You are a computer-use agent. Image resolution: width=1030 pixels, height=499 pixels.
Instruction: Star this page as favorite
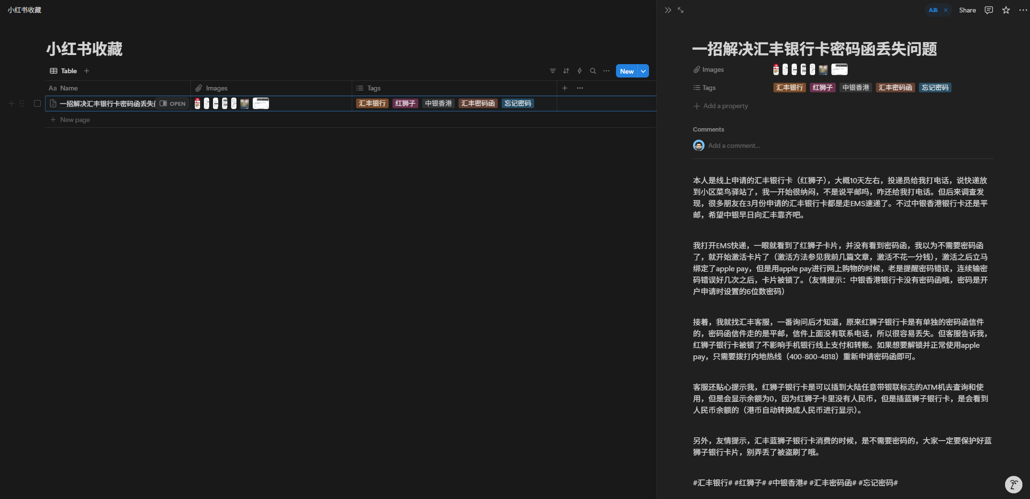[1006, 10]
